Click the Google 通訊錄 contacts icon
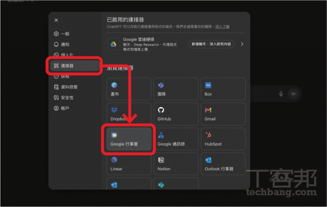The height and width of the screenshot is (207, 327). [x=161, y=135]
